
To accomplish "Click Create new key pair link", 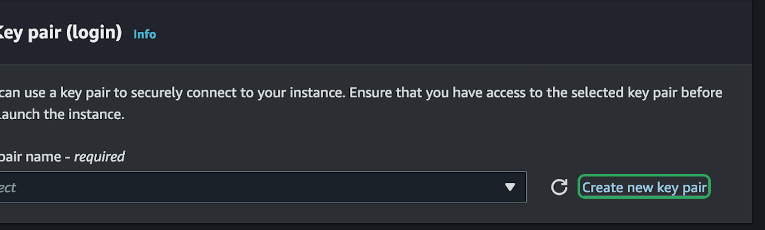I will tap(645, 187).
